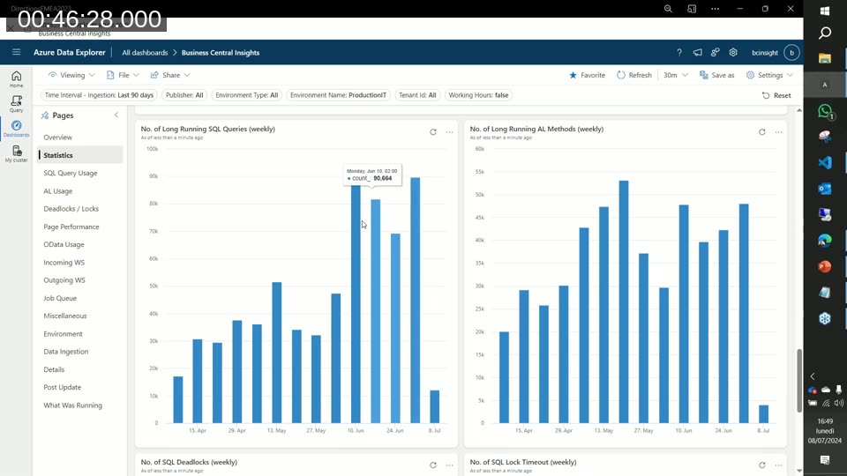Open the SQL Query Usage page
847x476 pixels.
click(x=71, y=173)
